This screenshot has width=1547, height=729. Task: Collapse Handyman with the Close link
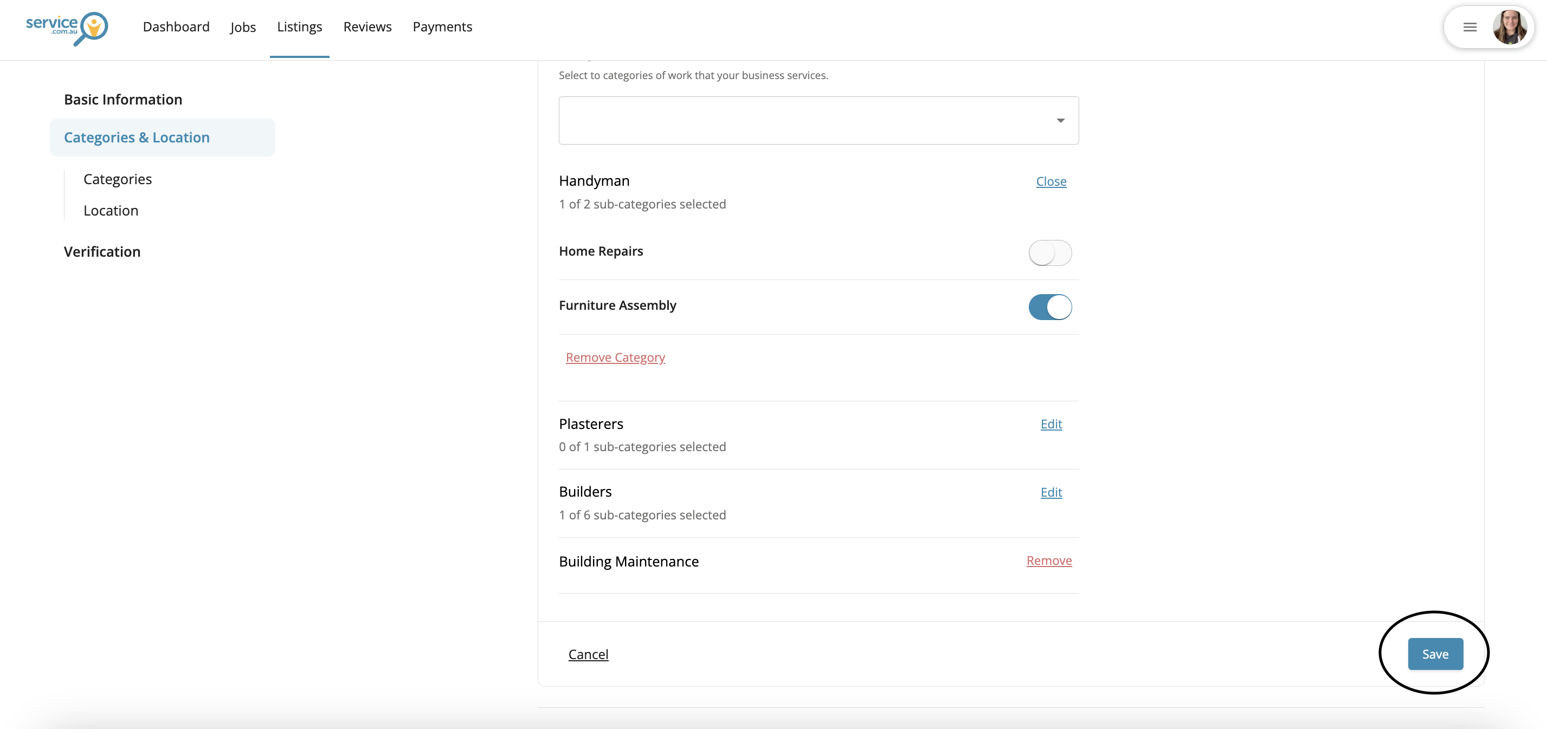(1050, 181)
